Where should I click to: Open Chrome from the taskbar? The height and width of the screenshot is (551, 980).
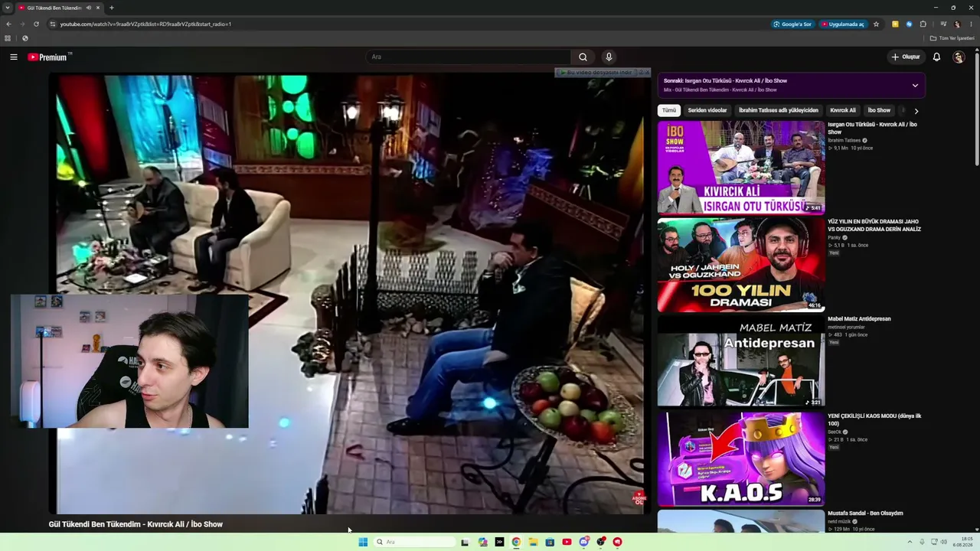516,542
